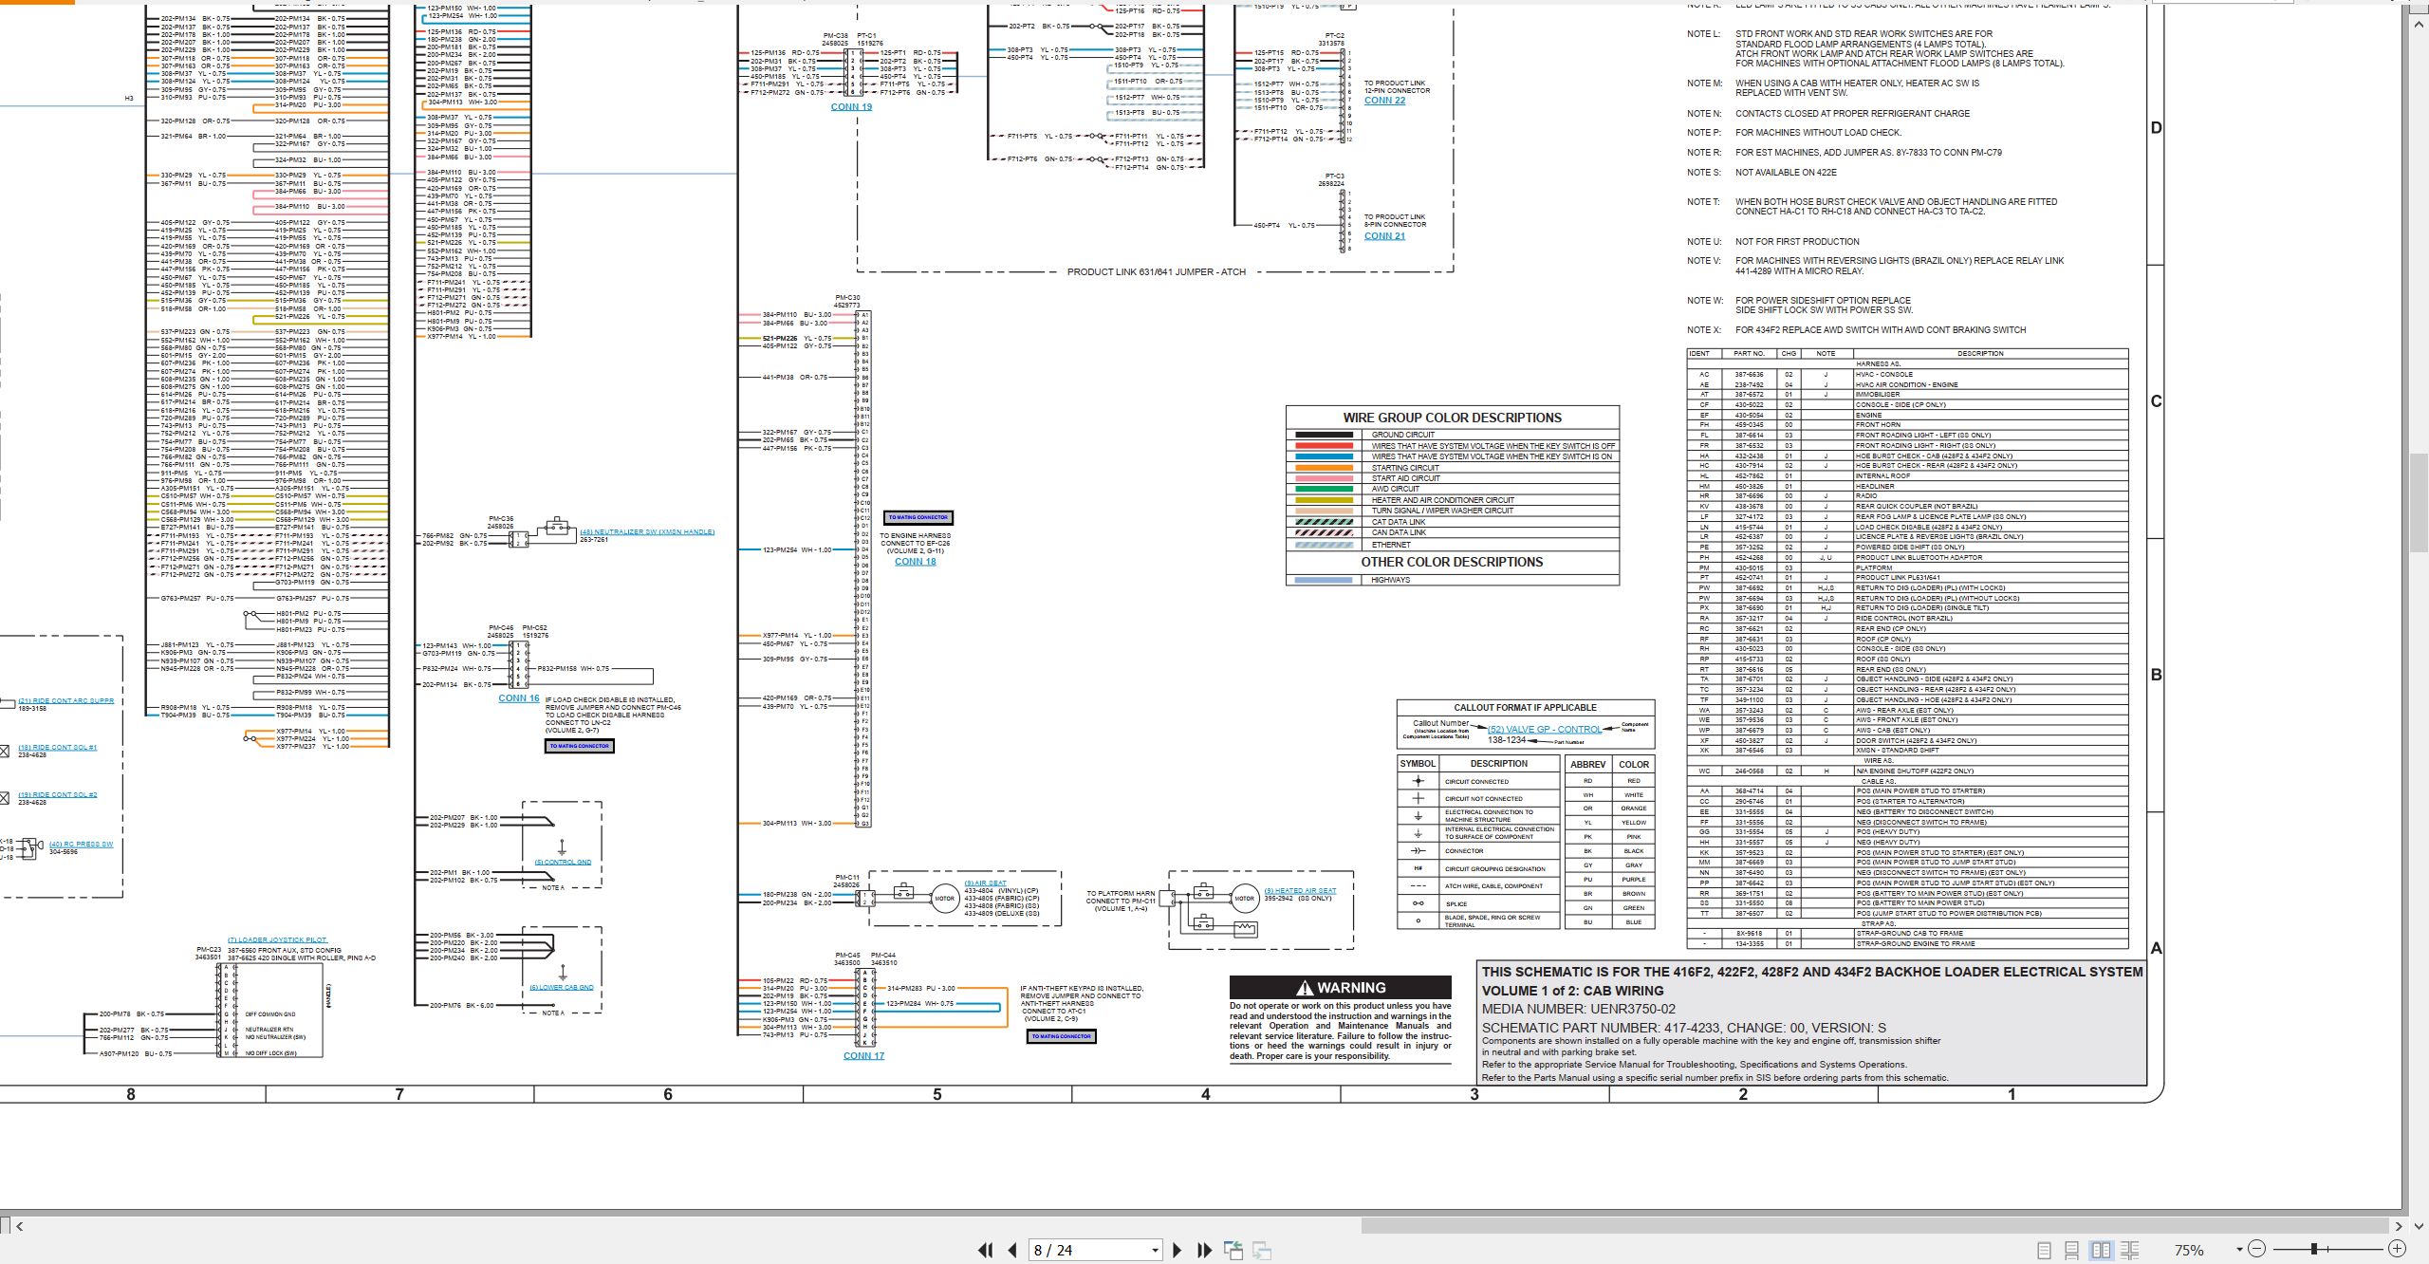Go to the first page
Image resolution: width=2429 pixels, height=1264 pixels.
(986, 1250)
